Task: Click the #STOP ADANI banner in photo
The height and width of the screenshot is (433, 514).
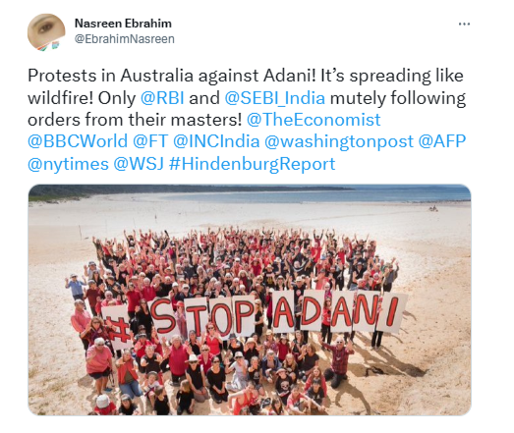Action: point(256,316)
